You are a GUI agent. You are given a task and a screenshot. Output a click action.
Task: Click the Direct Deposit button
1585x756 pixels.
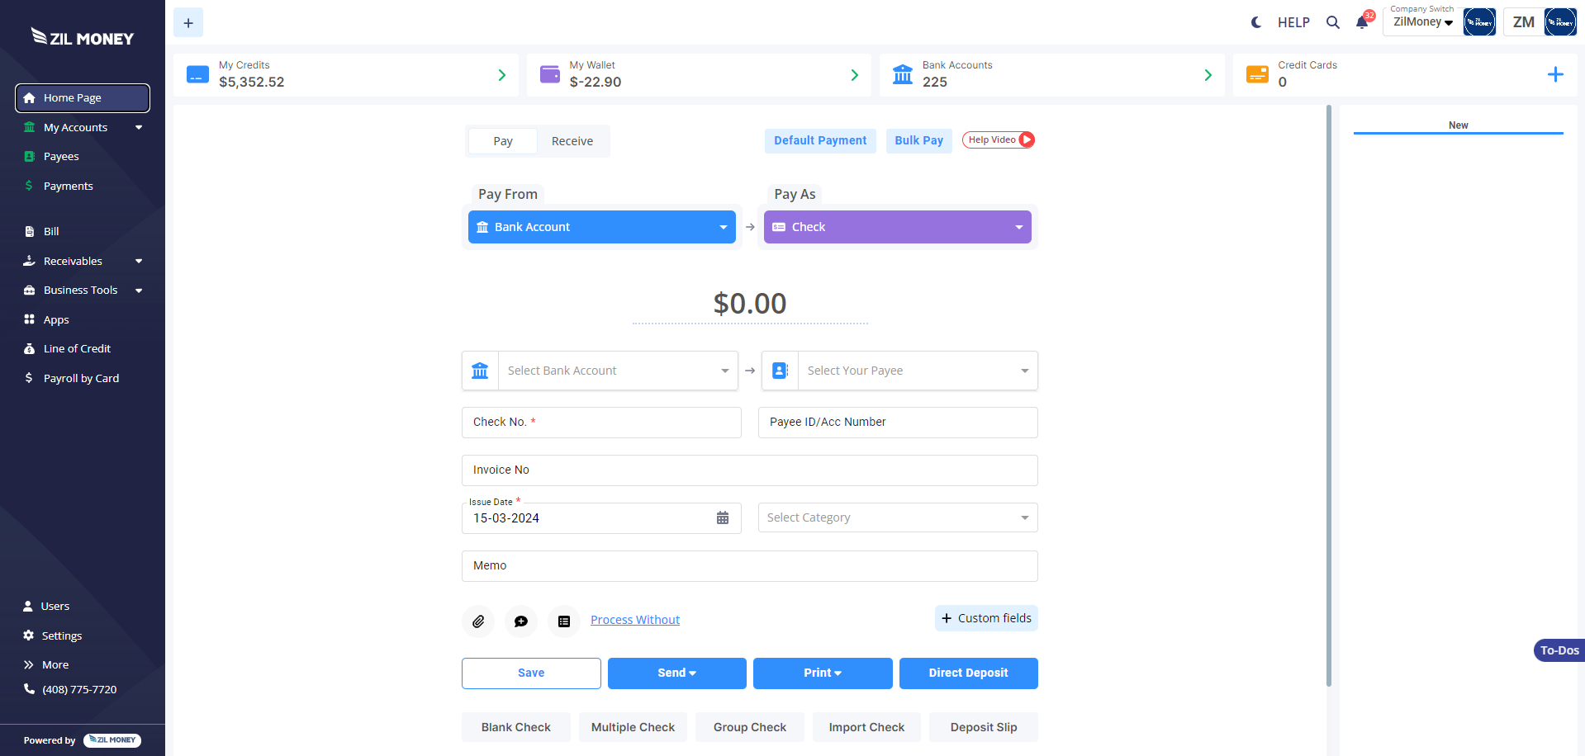coord(969,673)
